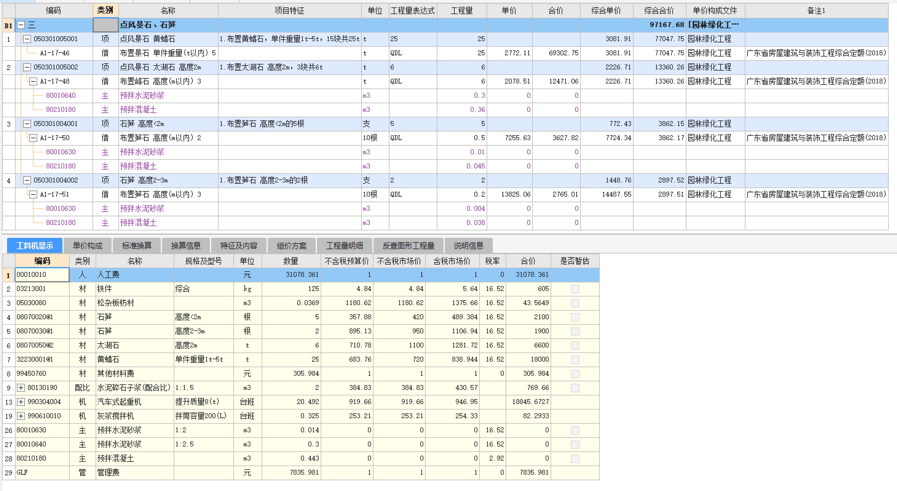The image size is (897, 491).
Task: Collapse item 050301005001 tree node
Action: click(x=27, y=39)
